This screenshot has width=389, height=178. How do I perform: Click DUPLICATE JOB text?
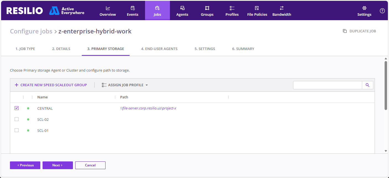(363, 31)
